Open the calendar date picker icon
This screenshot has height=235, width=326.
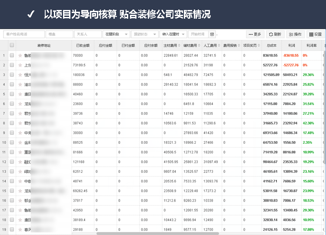(x=212, y=34)
